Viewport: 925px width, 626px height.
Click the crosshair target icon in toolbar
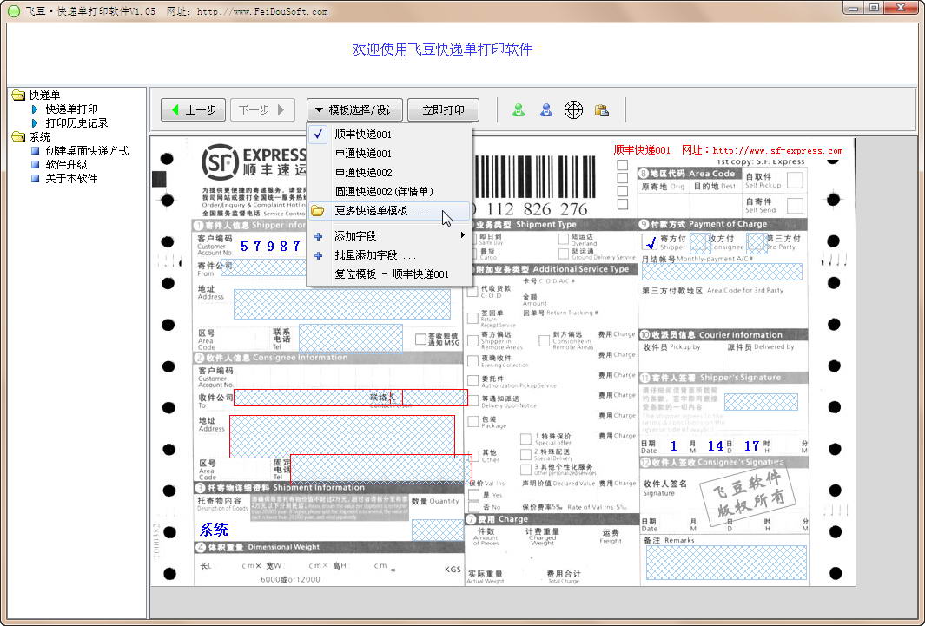tap(573, 109)
